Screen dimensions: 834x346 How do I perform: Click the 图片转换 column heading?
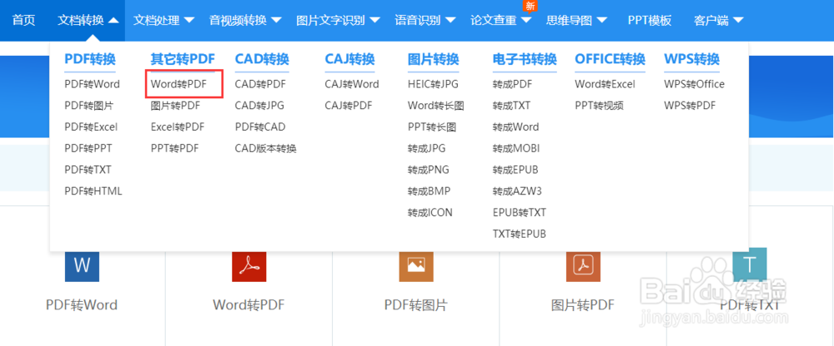point(433,58)
